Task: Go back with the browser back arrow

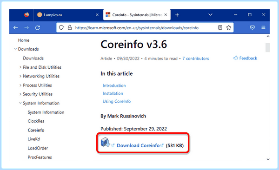Action: pyautogui.click(x=16, y=27)
